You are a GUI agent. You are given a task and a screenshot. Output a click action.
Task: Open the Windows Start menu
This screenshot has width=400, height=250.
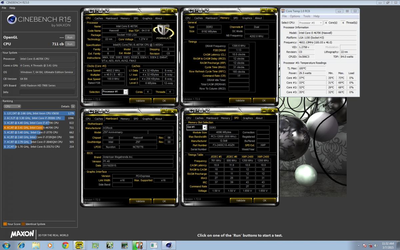(6, 245)
